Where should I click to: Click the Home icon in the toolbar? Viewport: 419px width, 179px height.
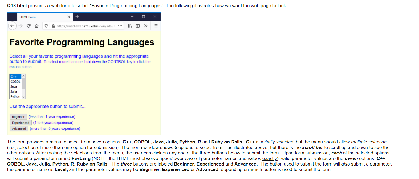point(36,26)
